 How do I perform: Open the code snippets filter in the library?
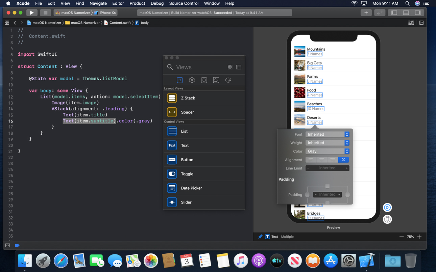coord(204,80)
